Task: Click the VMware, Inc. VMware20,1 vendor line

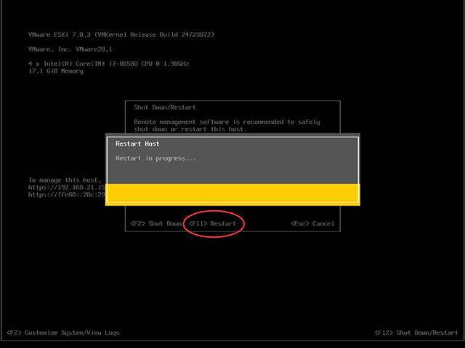Action: (70, 49)
